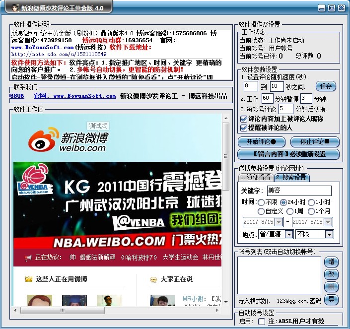The image size is (350, 329).
Task: Click 保存 to save speed settings
Action: click(x=326, y=86)
